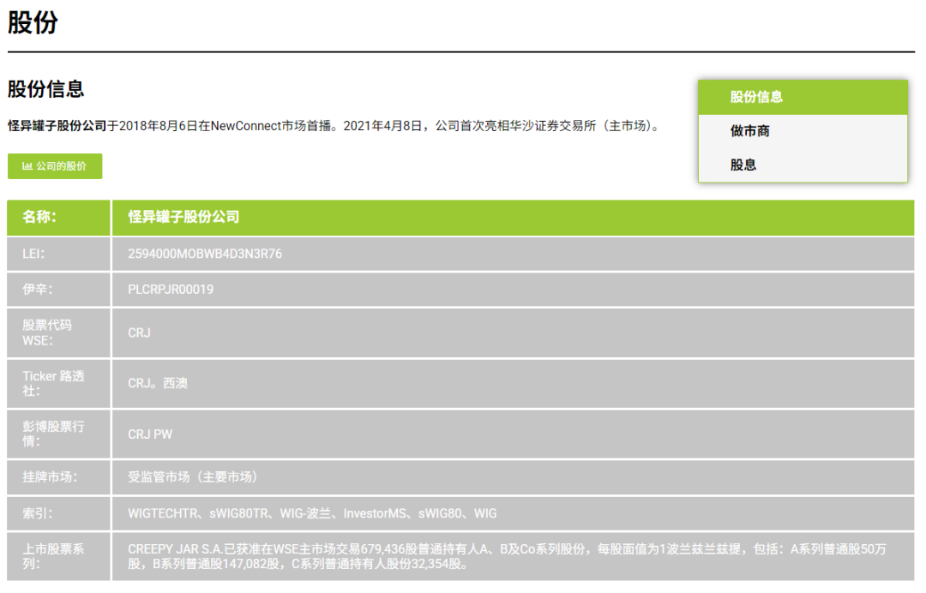The image size is (926, 593).
Task: Select the ISIN code PLCRPJR00019
Action: tap(174, 289)
